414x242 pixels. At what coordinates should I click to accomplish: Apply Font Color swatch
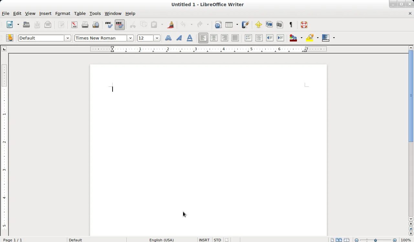point(293,38)
